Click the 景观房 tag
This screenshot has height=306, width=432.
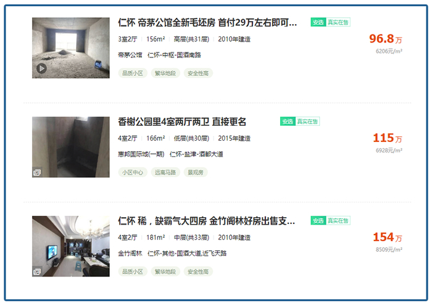point(196,172)
